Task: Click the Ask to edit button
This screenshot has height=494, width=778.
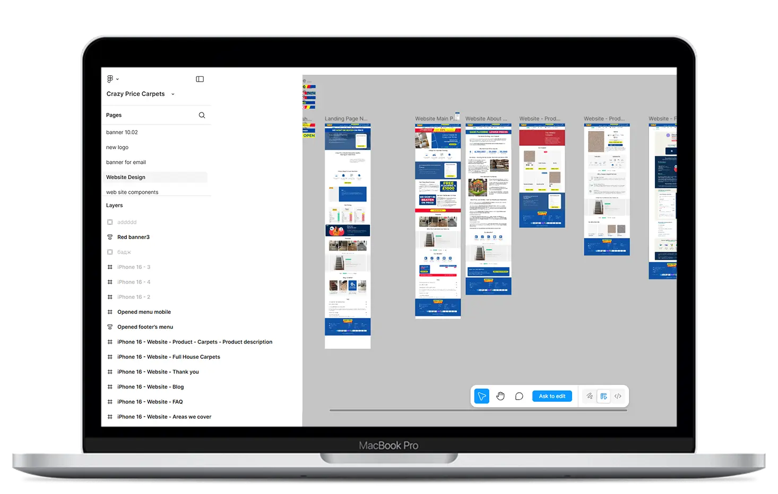Action: 552,396
